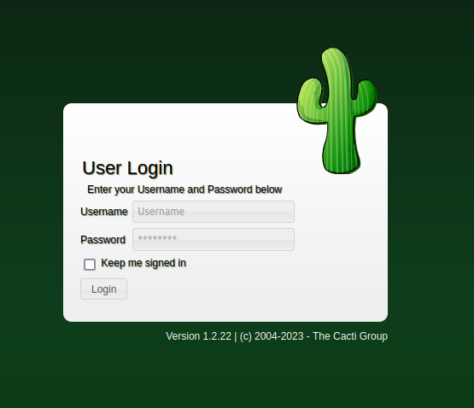
Task: Focus the Username input field
Action: (214, 212)
